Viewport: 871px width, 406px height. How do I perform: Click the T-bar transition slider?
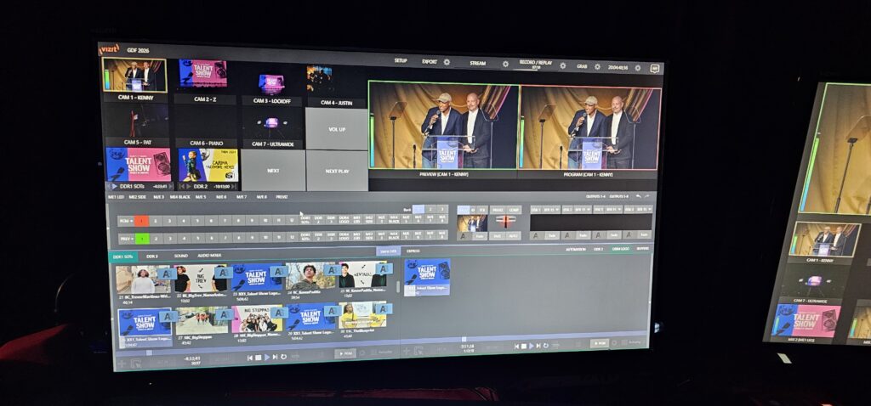click(505, 221)
